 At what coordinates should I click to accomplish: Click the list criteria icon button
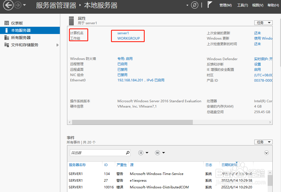pyautogui.click(x=141, y=153)
